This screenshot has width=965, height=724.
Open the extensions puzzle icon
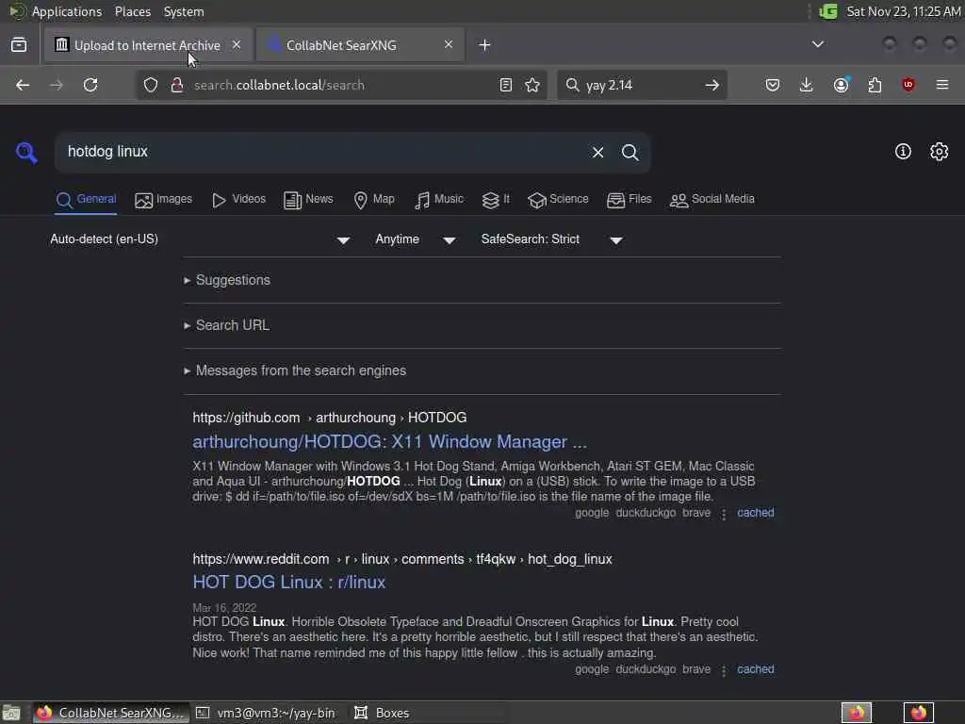tap(875, 85)
